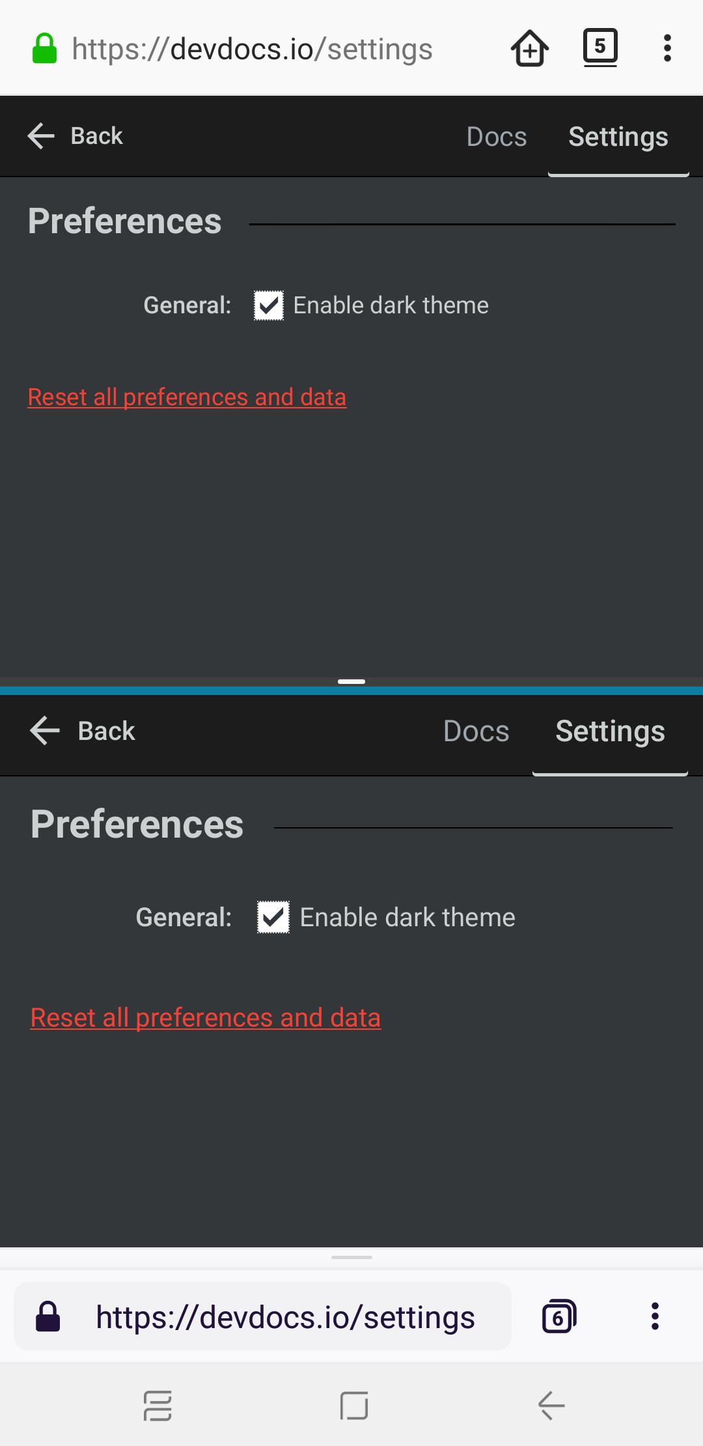
Task: Click the tab counter showing 5 tabs
Action: tap(600, 48)
